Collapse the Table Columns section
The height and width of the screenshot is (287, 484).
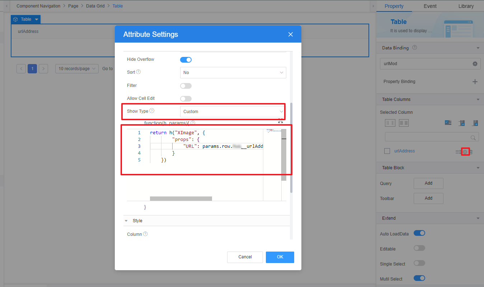tap(478, 99)
